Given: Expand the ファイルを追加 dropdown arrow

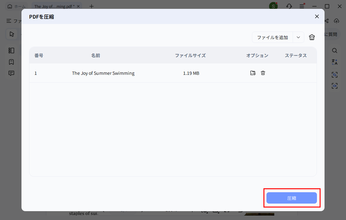Looking at the screenshot, I should coord(298,38).
